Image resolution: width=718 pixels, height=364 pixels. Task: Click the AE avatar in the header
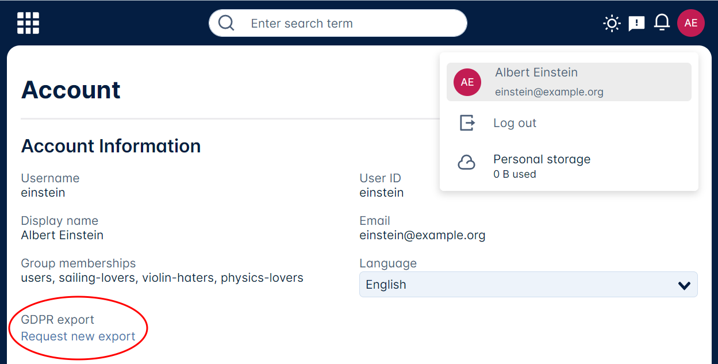[x=690, y=22]
